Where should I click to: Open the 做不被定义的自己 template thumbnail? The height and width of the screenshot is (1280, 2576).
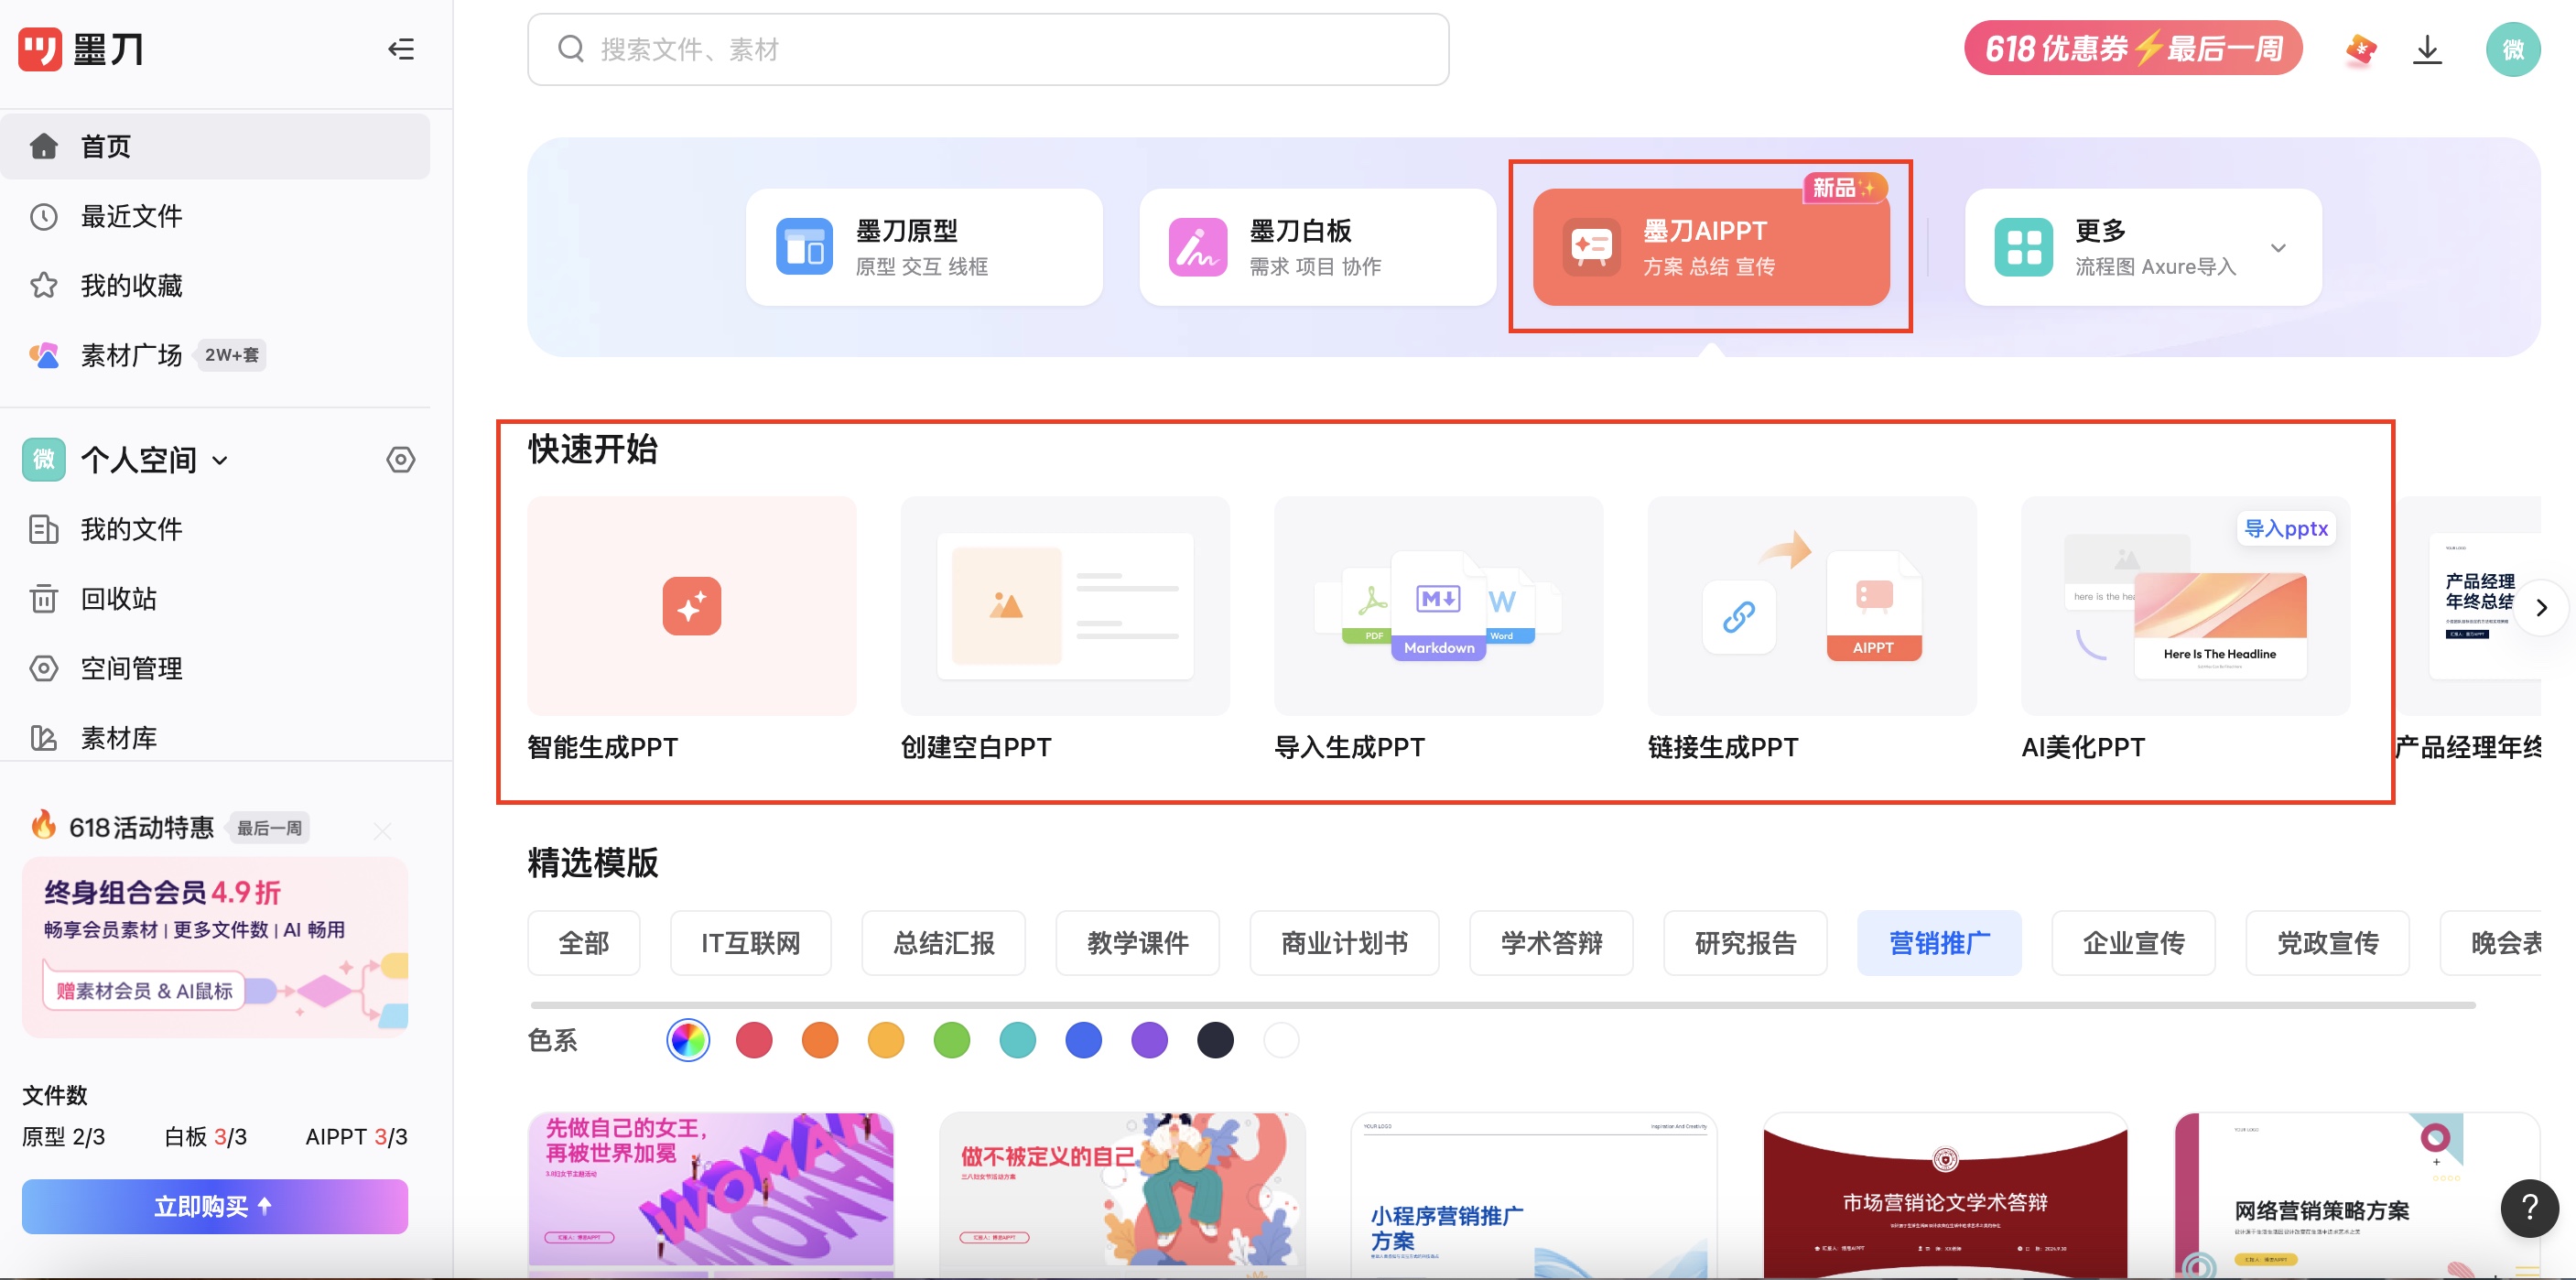(1122, 1195)
